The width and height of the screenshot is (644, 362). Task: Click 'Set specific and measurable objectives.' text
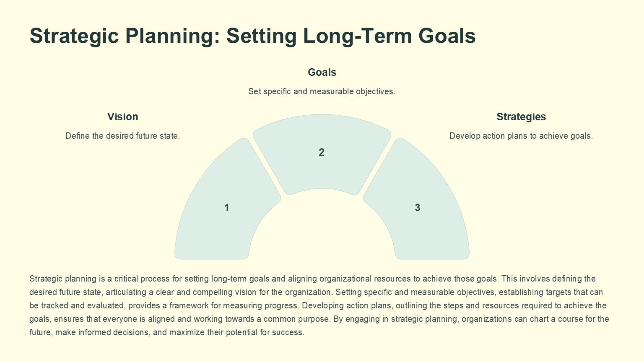click(322, 91)
